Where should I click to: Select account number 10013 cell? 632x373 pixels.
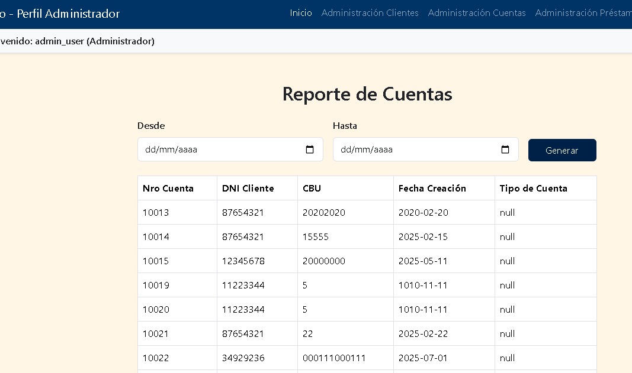click(156, 213)
